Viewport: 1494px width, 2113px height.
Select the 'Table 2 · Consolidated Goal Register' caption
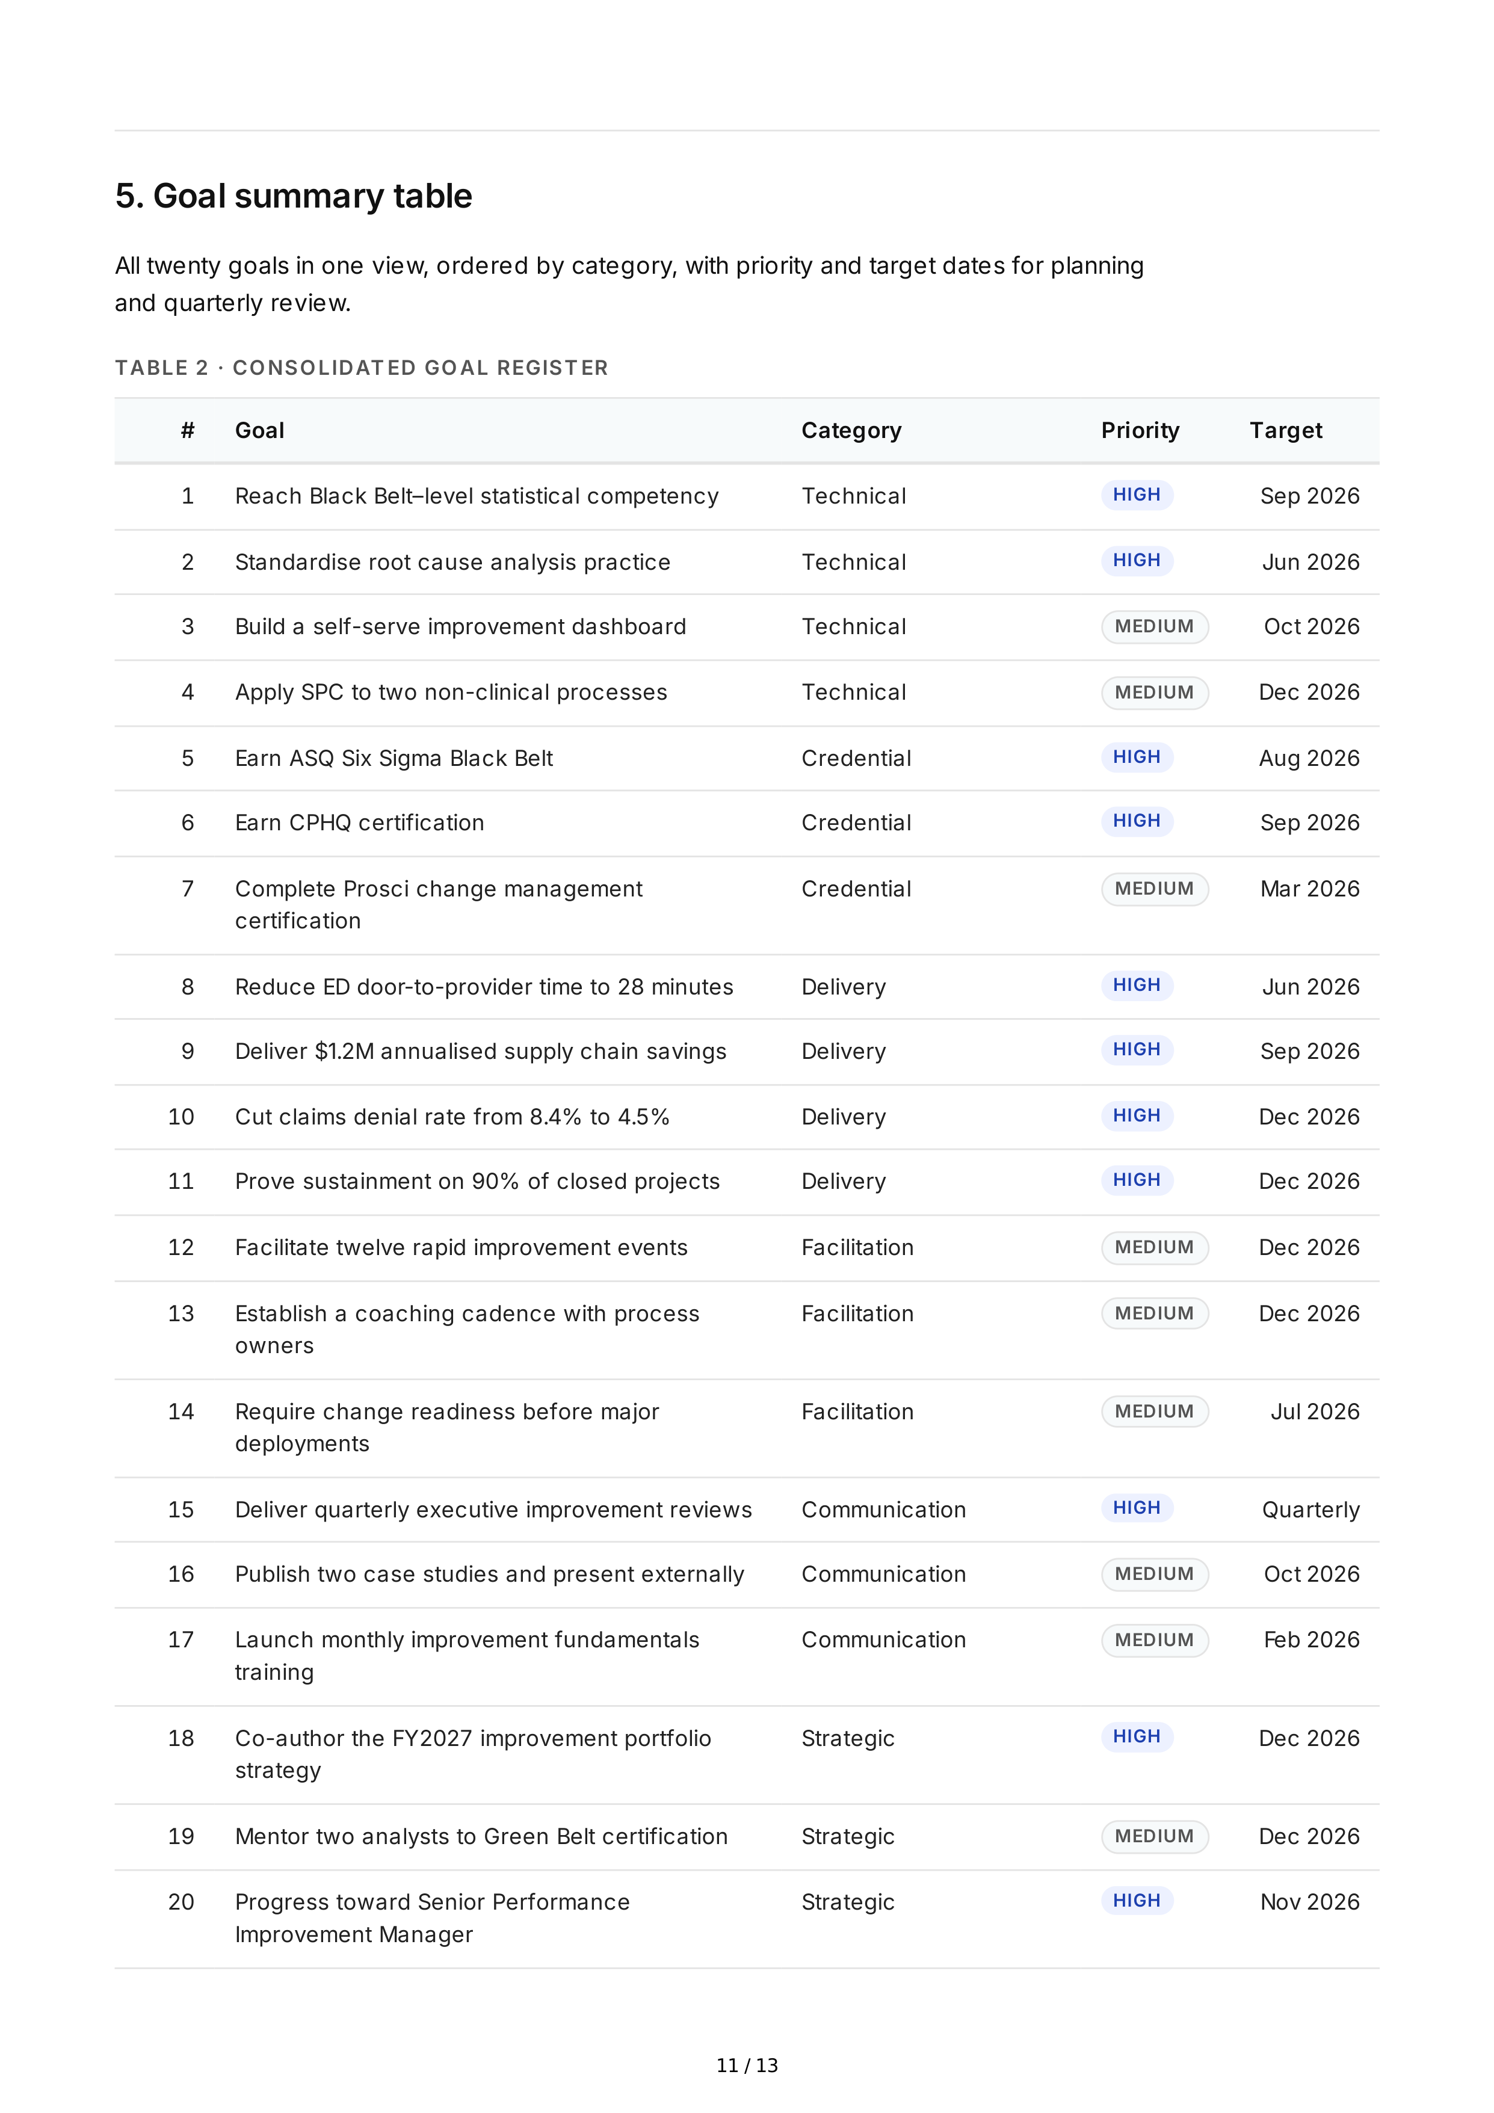tap(362, 368)
